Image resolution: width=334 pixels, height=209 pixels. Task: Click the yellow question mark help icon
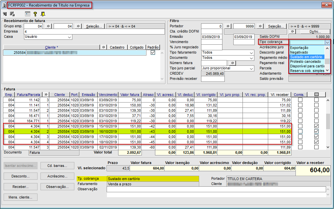[x=35, y=14]
